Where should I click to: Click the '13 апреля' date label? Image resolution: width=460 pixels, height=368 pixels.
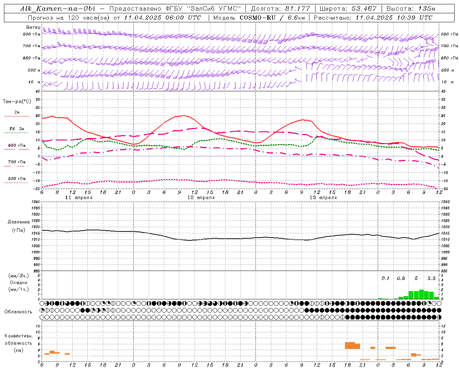[x=323, y=198]
